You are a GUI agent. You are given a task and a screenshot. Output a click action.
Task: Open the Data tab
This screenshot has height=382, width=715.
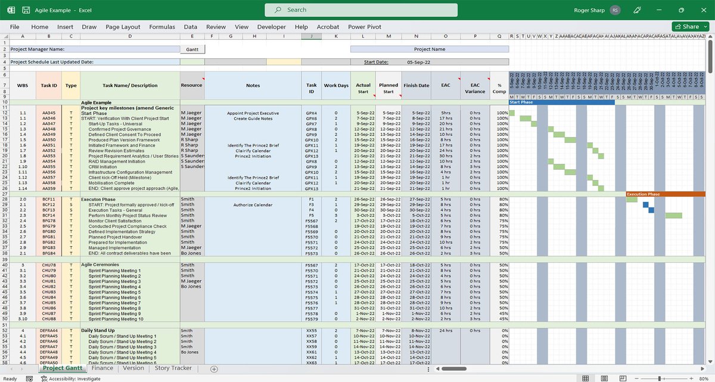(x=191, y=27)
